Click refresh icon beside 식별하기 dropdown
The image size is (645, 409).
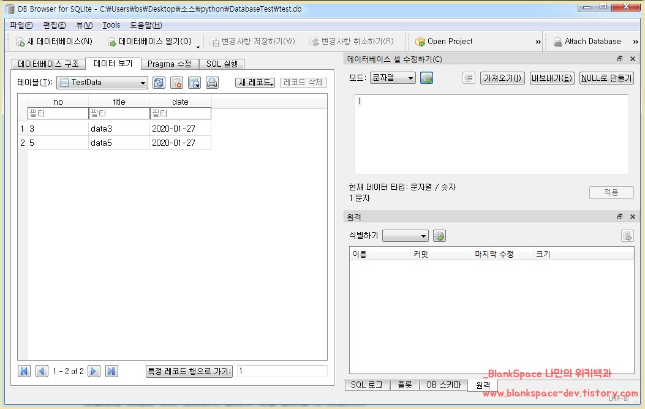pos(439,236)
